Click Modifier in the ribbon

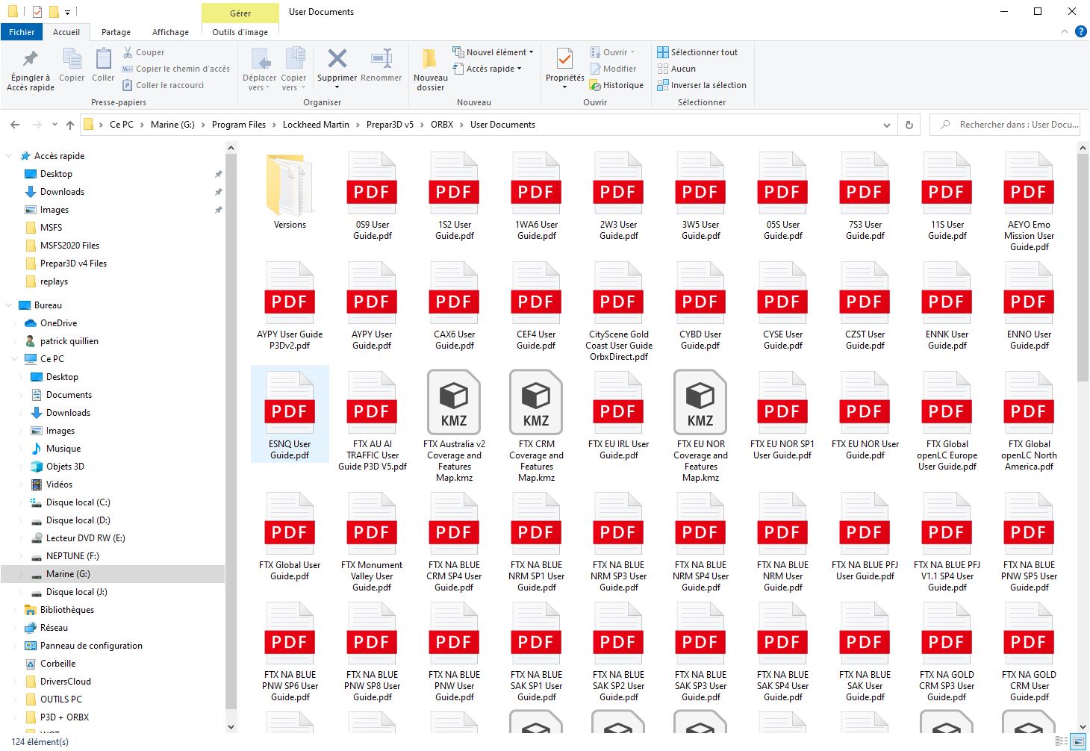tap(612, 69)
